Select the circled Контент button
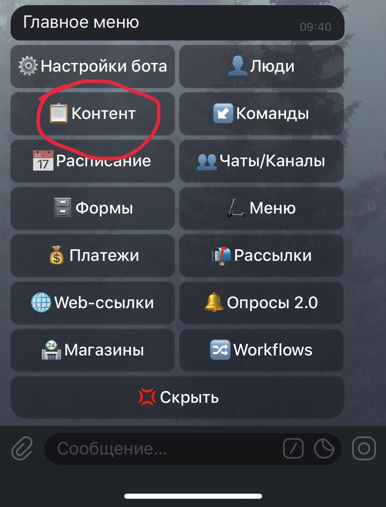 [92, 114]
